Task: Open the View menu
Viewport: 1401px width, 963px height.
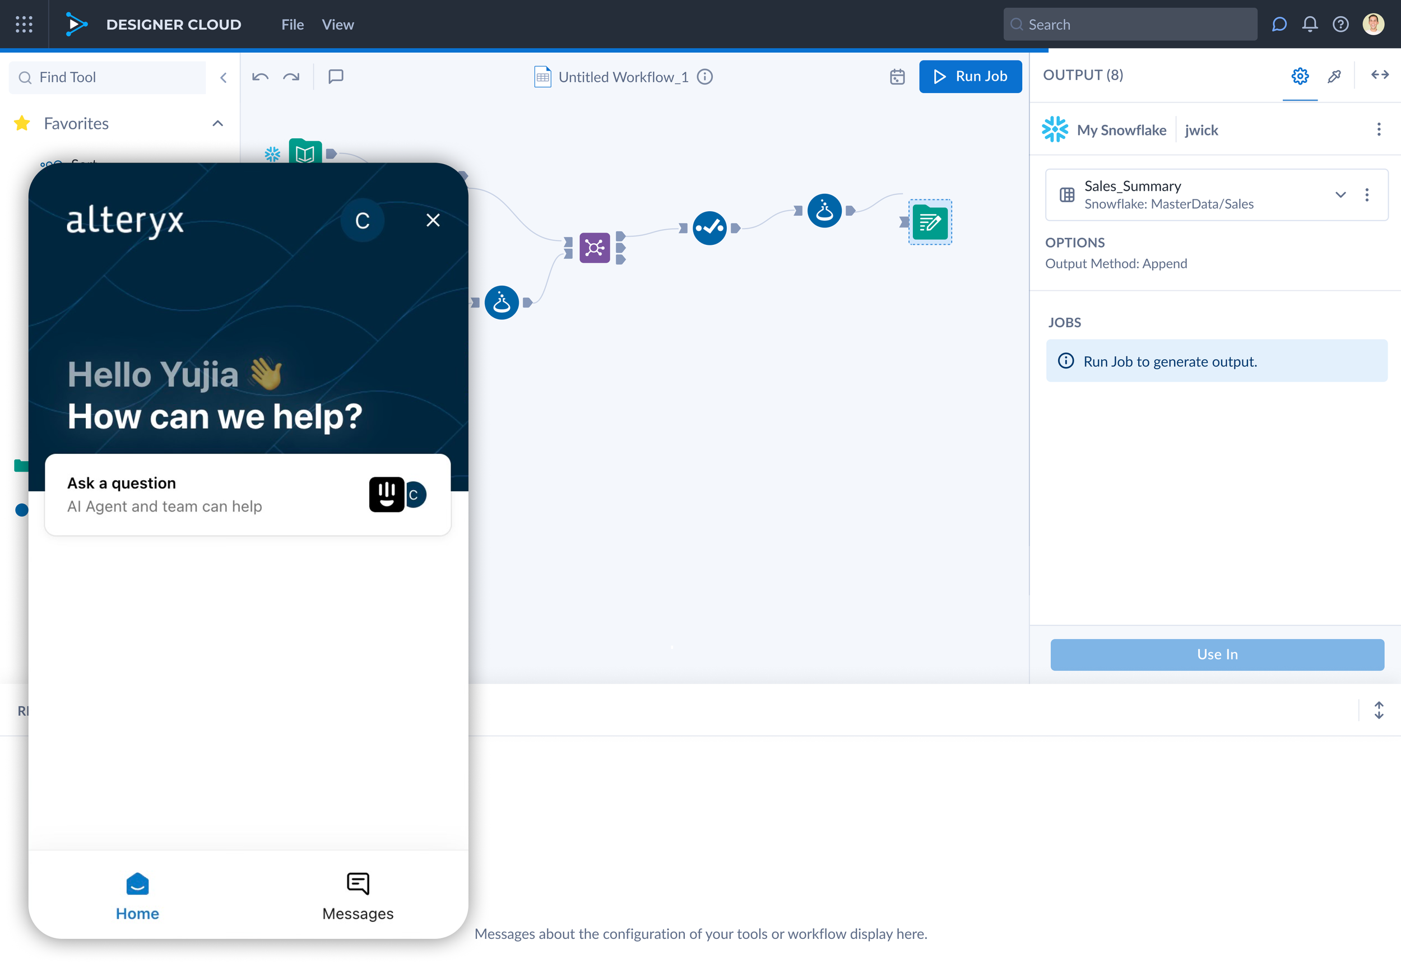Action: point(337,25)
